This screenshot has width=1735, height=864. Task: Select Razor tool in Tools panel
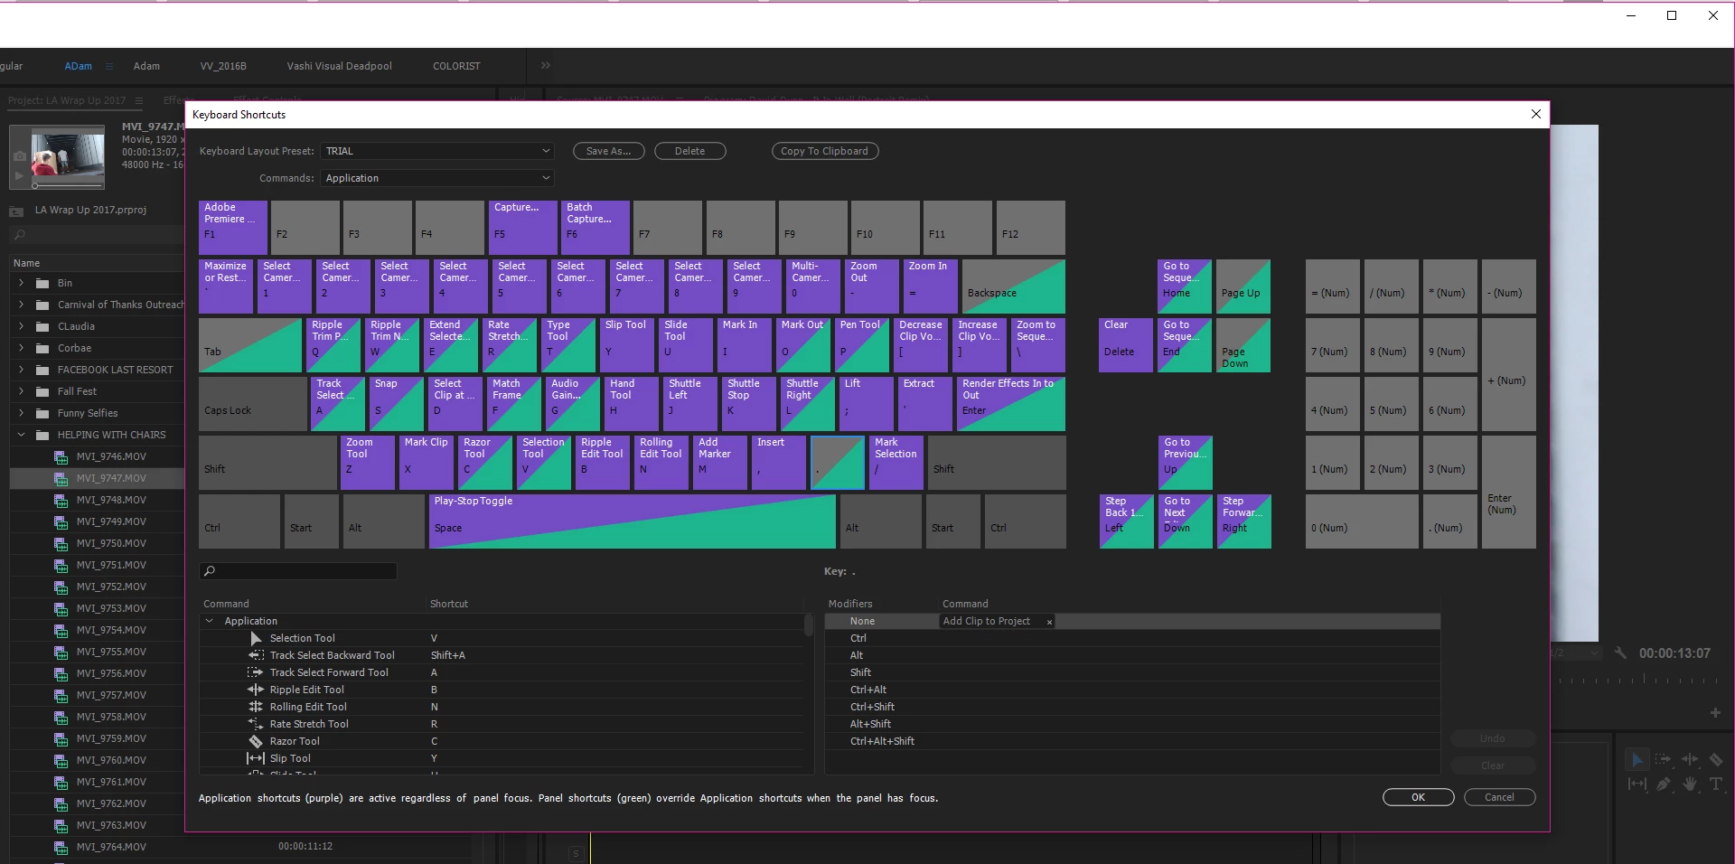click(1715, 760)
